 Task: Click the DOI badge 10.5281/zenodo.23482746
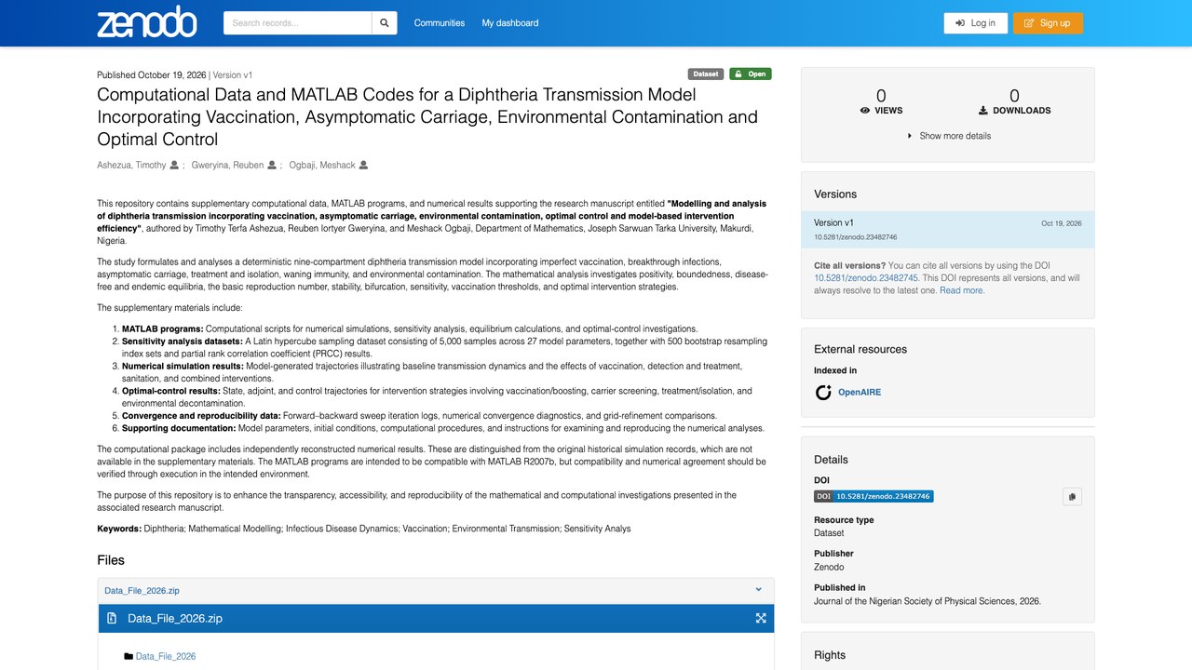[x=874, y=496]
